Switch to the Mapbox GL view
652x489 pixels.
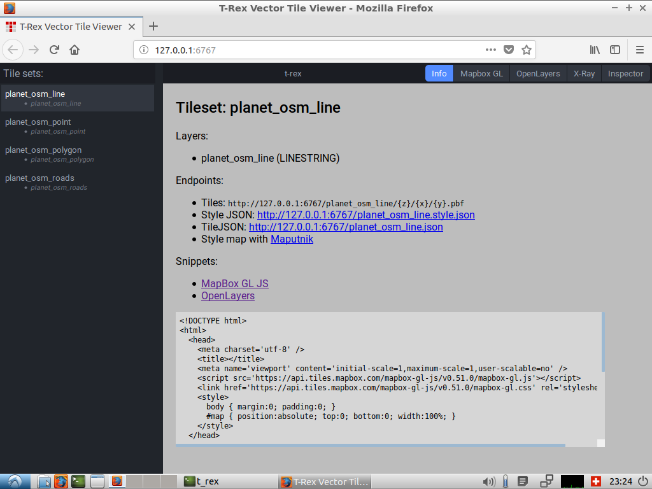[481, 74]
